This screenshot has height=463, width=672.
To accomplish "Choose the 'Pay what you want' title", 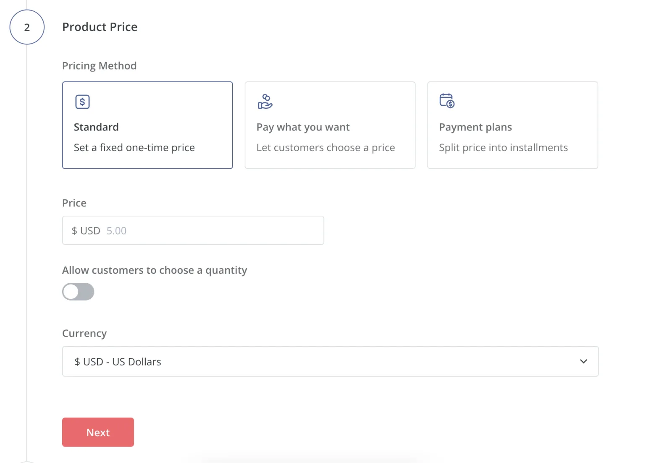I will 303,127.
